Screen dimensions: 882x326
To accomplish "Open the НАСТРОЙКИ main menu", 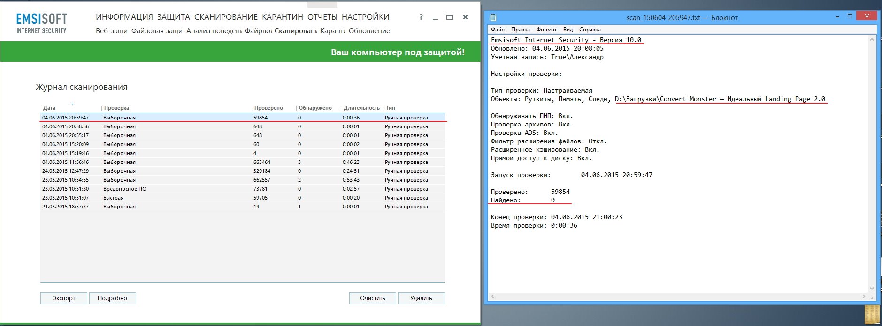I will (366, 17).
